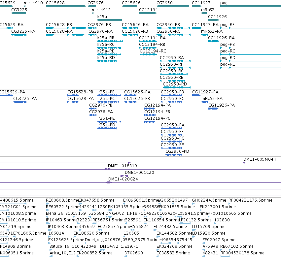Select protein CG15628-PB
The image size is (281, 258).
coord(80,92)
